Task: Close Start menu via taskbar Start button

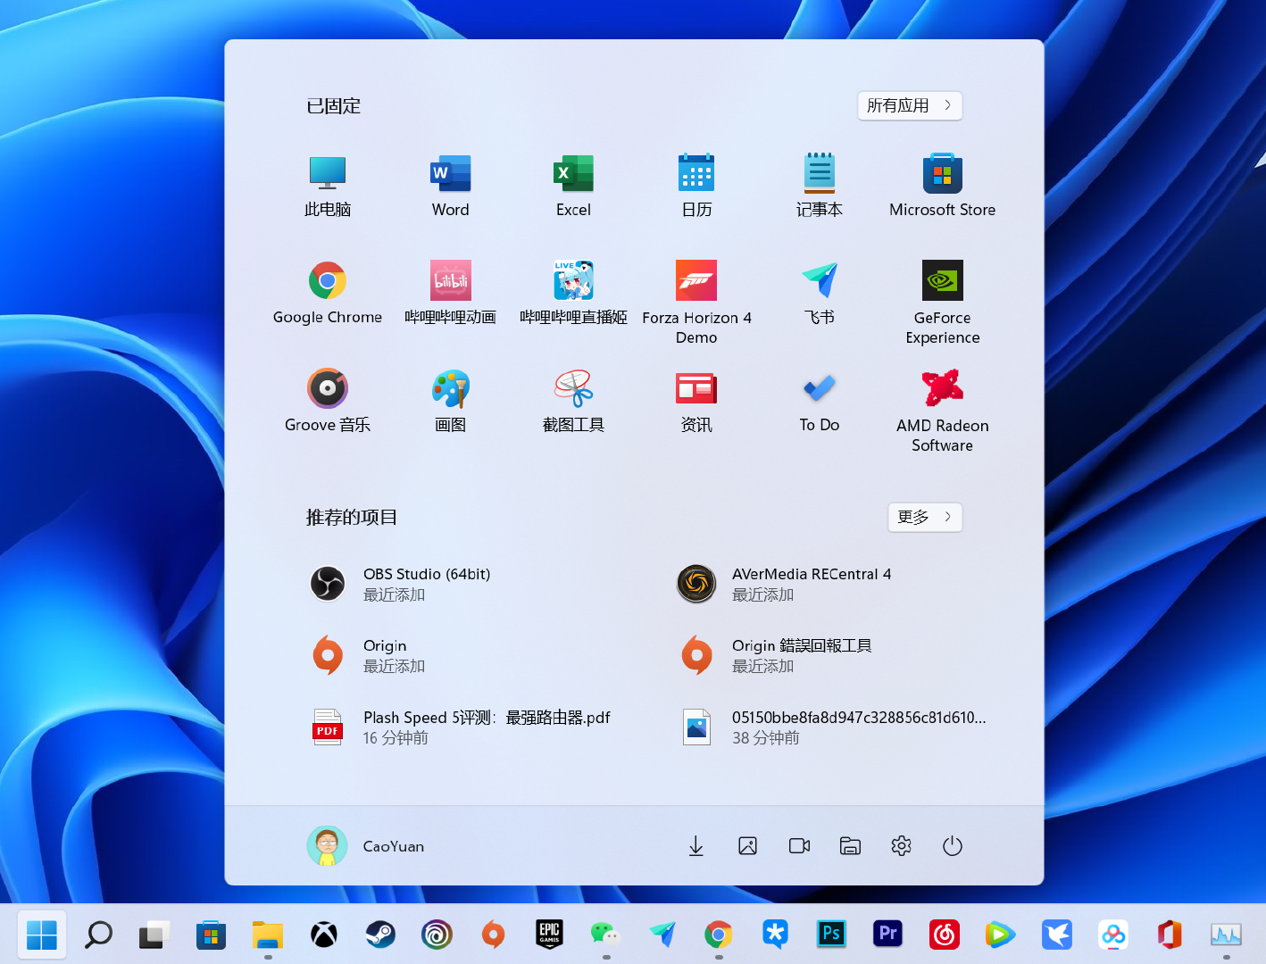Action: click(x=42, y=935)
